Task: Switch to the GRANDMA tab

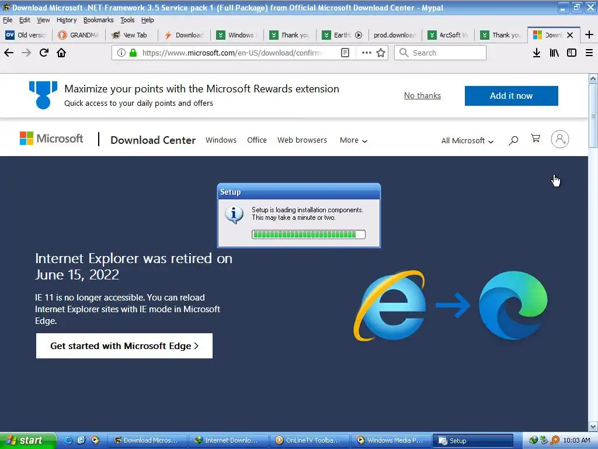Action: click(79, 35)
